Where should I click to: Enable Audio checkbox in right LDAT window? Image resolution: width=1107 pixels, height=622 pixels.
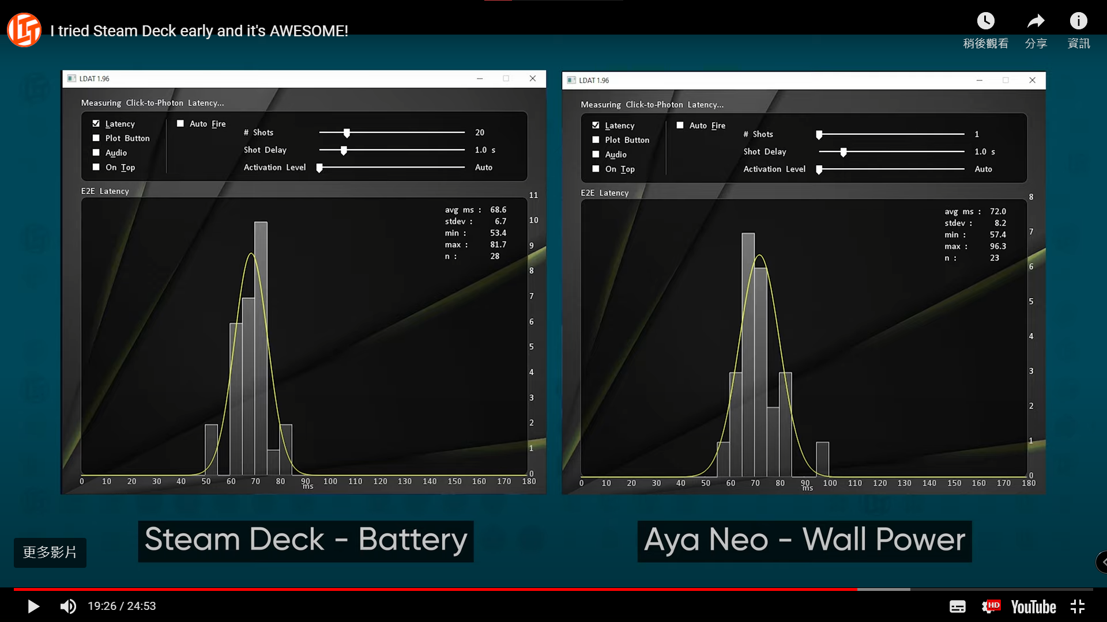(x=596, y=154)
